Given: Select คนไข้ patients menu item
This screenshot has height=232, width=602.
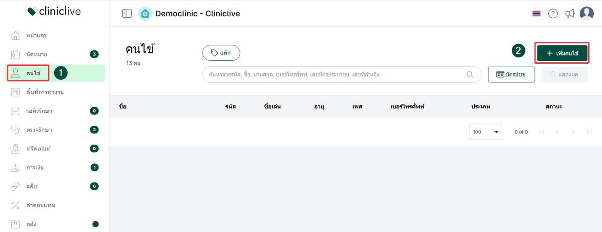Looking at the screenshot, I should (x=33, y=73).
